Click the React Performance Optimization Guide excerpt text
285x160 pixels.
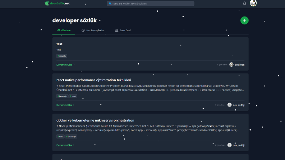150,88
